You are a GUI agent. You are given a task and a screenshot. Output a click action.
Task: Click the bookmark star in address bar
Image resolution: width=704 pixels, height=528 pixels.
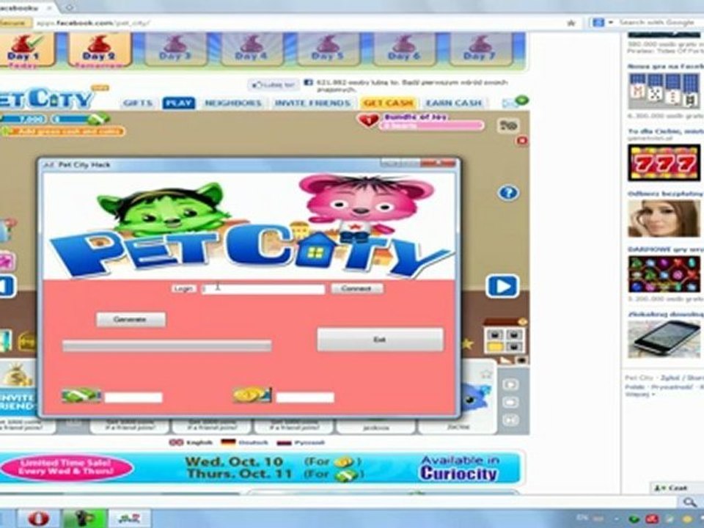[571, 23]
